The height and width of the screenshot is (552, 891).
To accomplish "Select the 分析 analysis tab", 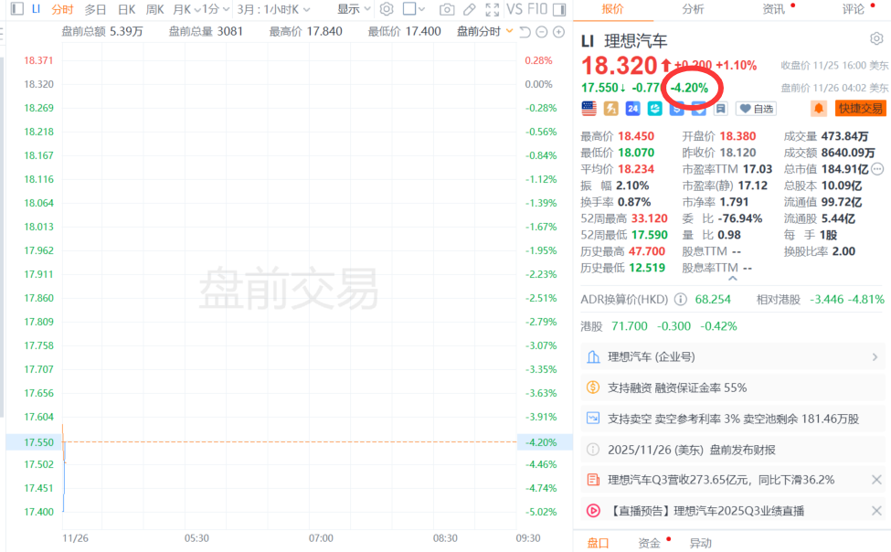I will pyautogui.click(x=693, y=9).
